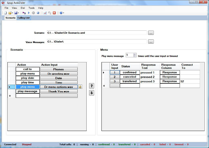The width and height of the screenshot is (209, 148).
Task: Browse for the Scenario file
Action: [151, 33]
